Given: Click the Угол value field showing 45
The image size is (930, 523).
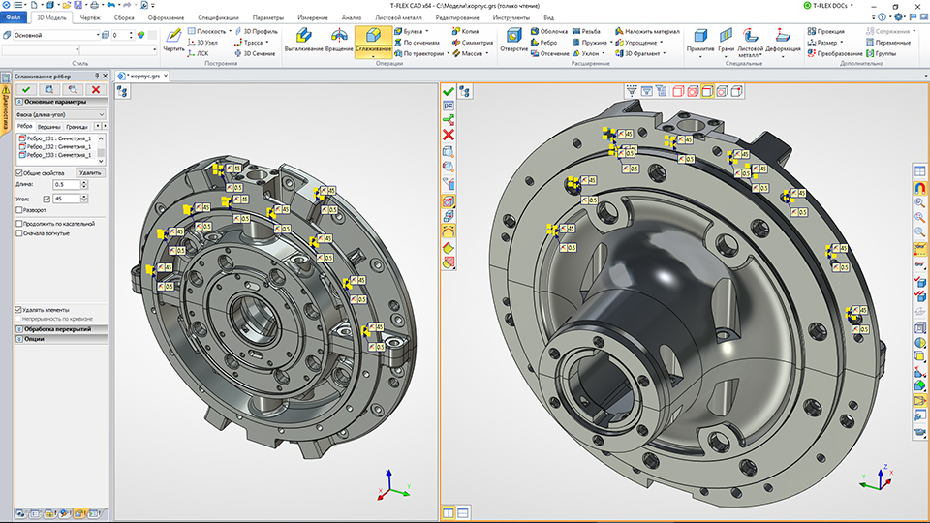Looking at the screenshot, I should pyautogui.click(x=66, y=199).
